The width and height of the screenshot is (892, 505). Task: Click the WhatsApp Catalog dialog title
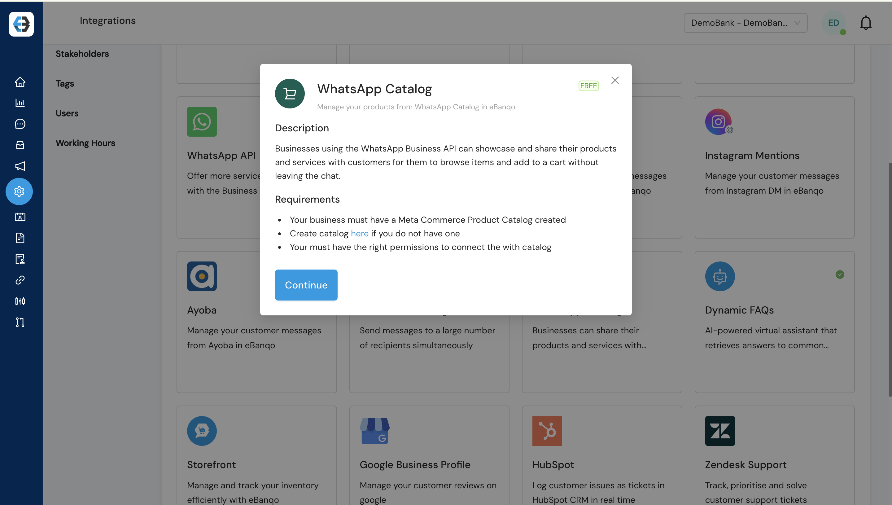click(374, 89)
